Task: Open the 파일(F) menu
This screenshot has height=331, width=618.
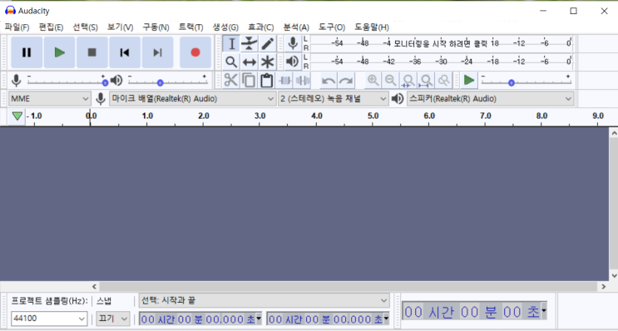Action: [17, 27]
